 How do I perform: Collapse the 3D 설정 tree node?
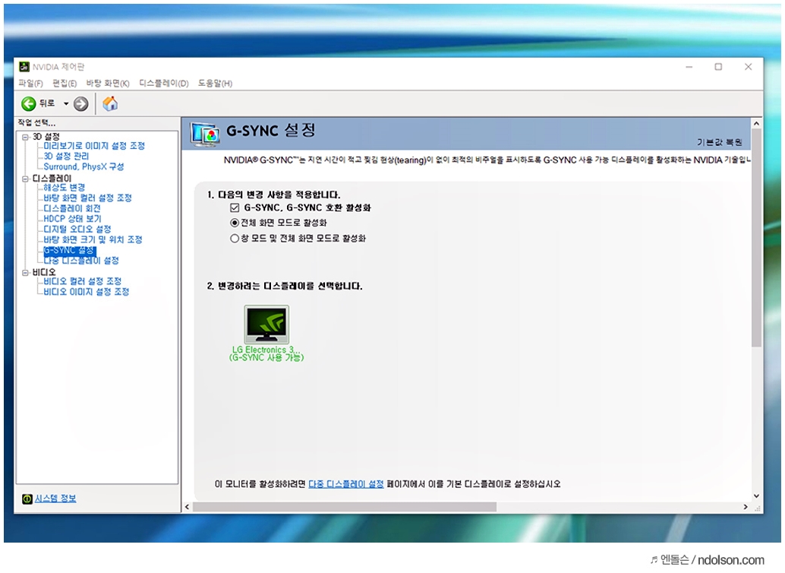pos(25,137)
